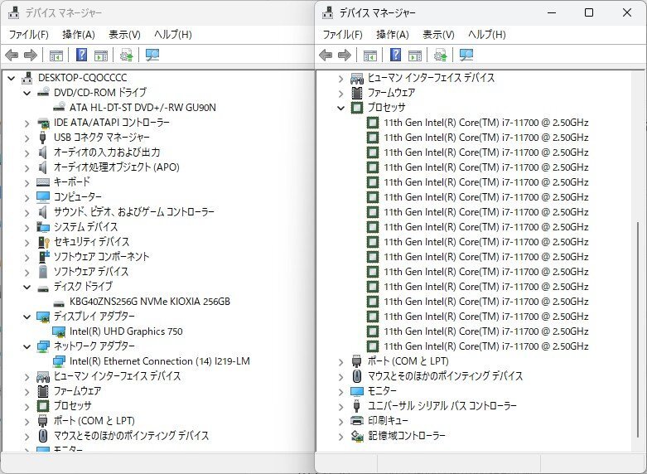
Task: Click show/hide console tree icon, right window
Action: [x=370, y=56]
